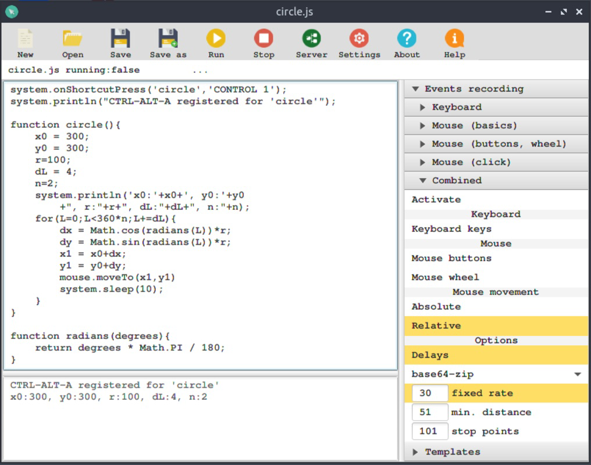Click 'circle.js running:false' status text
Viewport: 591px width, 465px height.
pyautogui.click(x=74, y=70)
